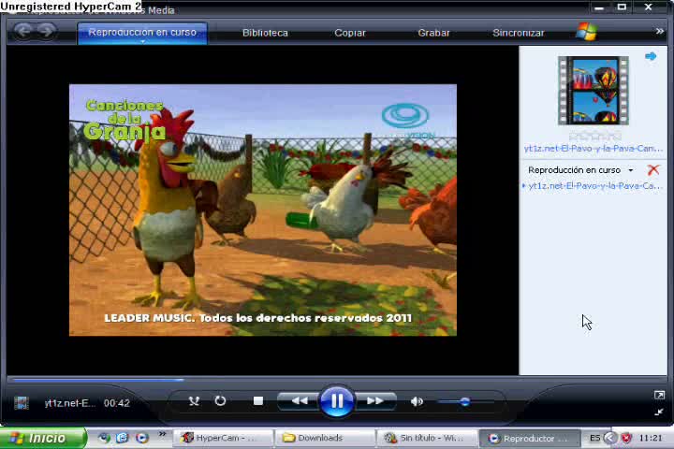Hide the list pane with blue arrow
This screenshot has width=674, height=449.
point(651,56)
